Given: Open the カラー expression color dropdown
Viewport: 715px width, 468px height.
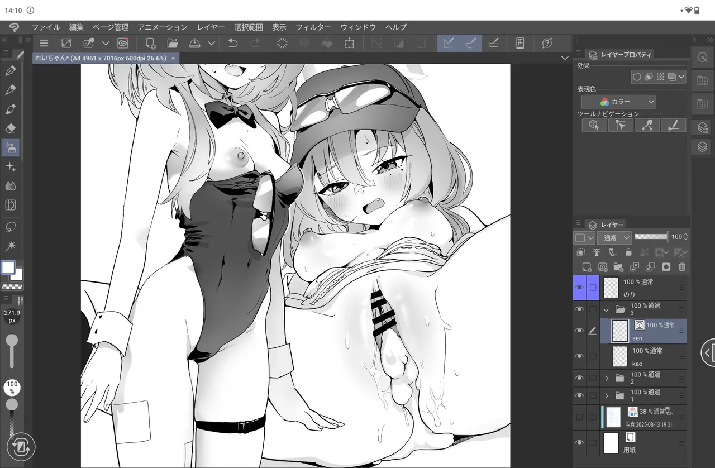Looking at the screenshot, I should click(x=618, y=102).
